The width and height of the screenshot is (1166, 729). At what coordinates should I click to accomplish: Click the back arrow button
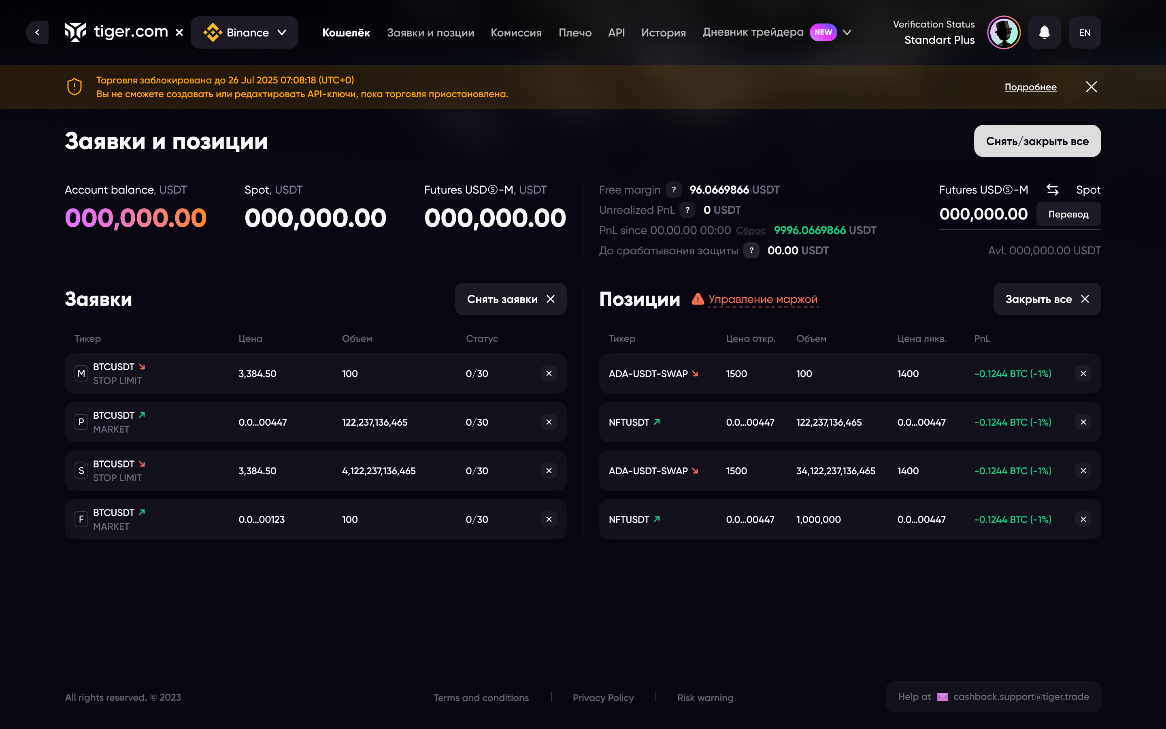point(37,32)
